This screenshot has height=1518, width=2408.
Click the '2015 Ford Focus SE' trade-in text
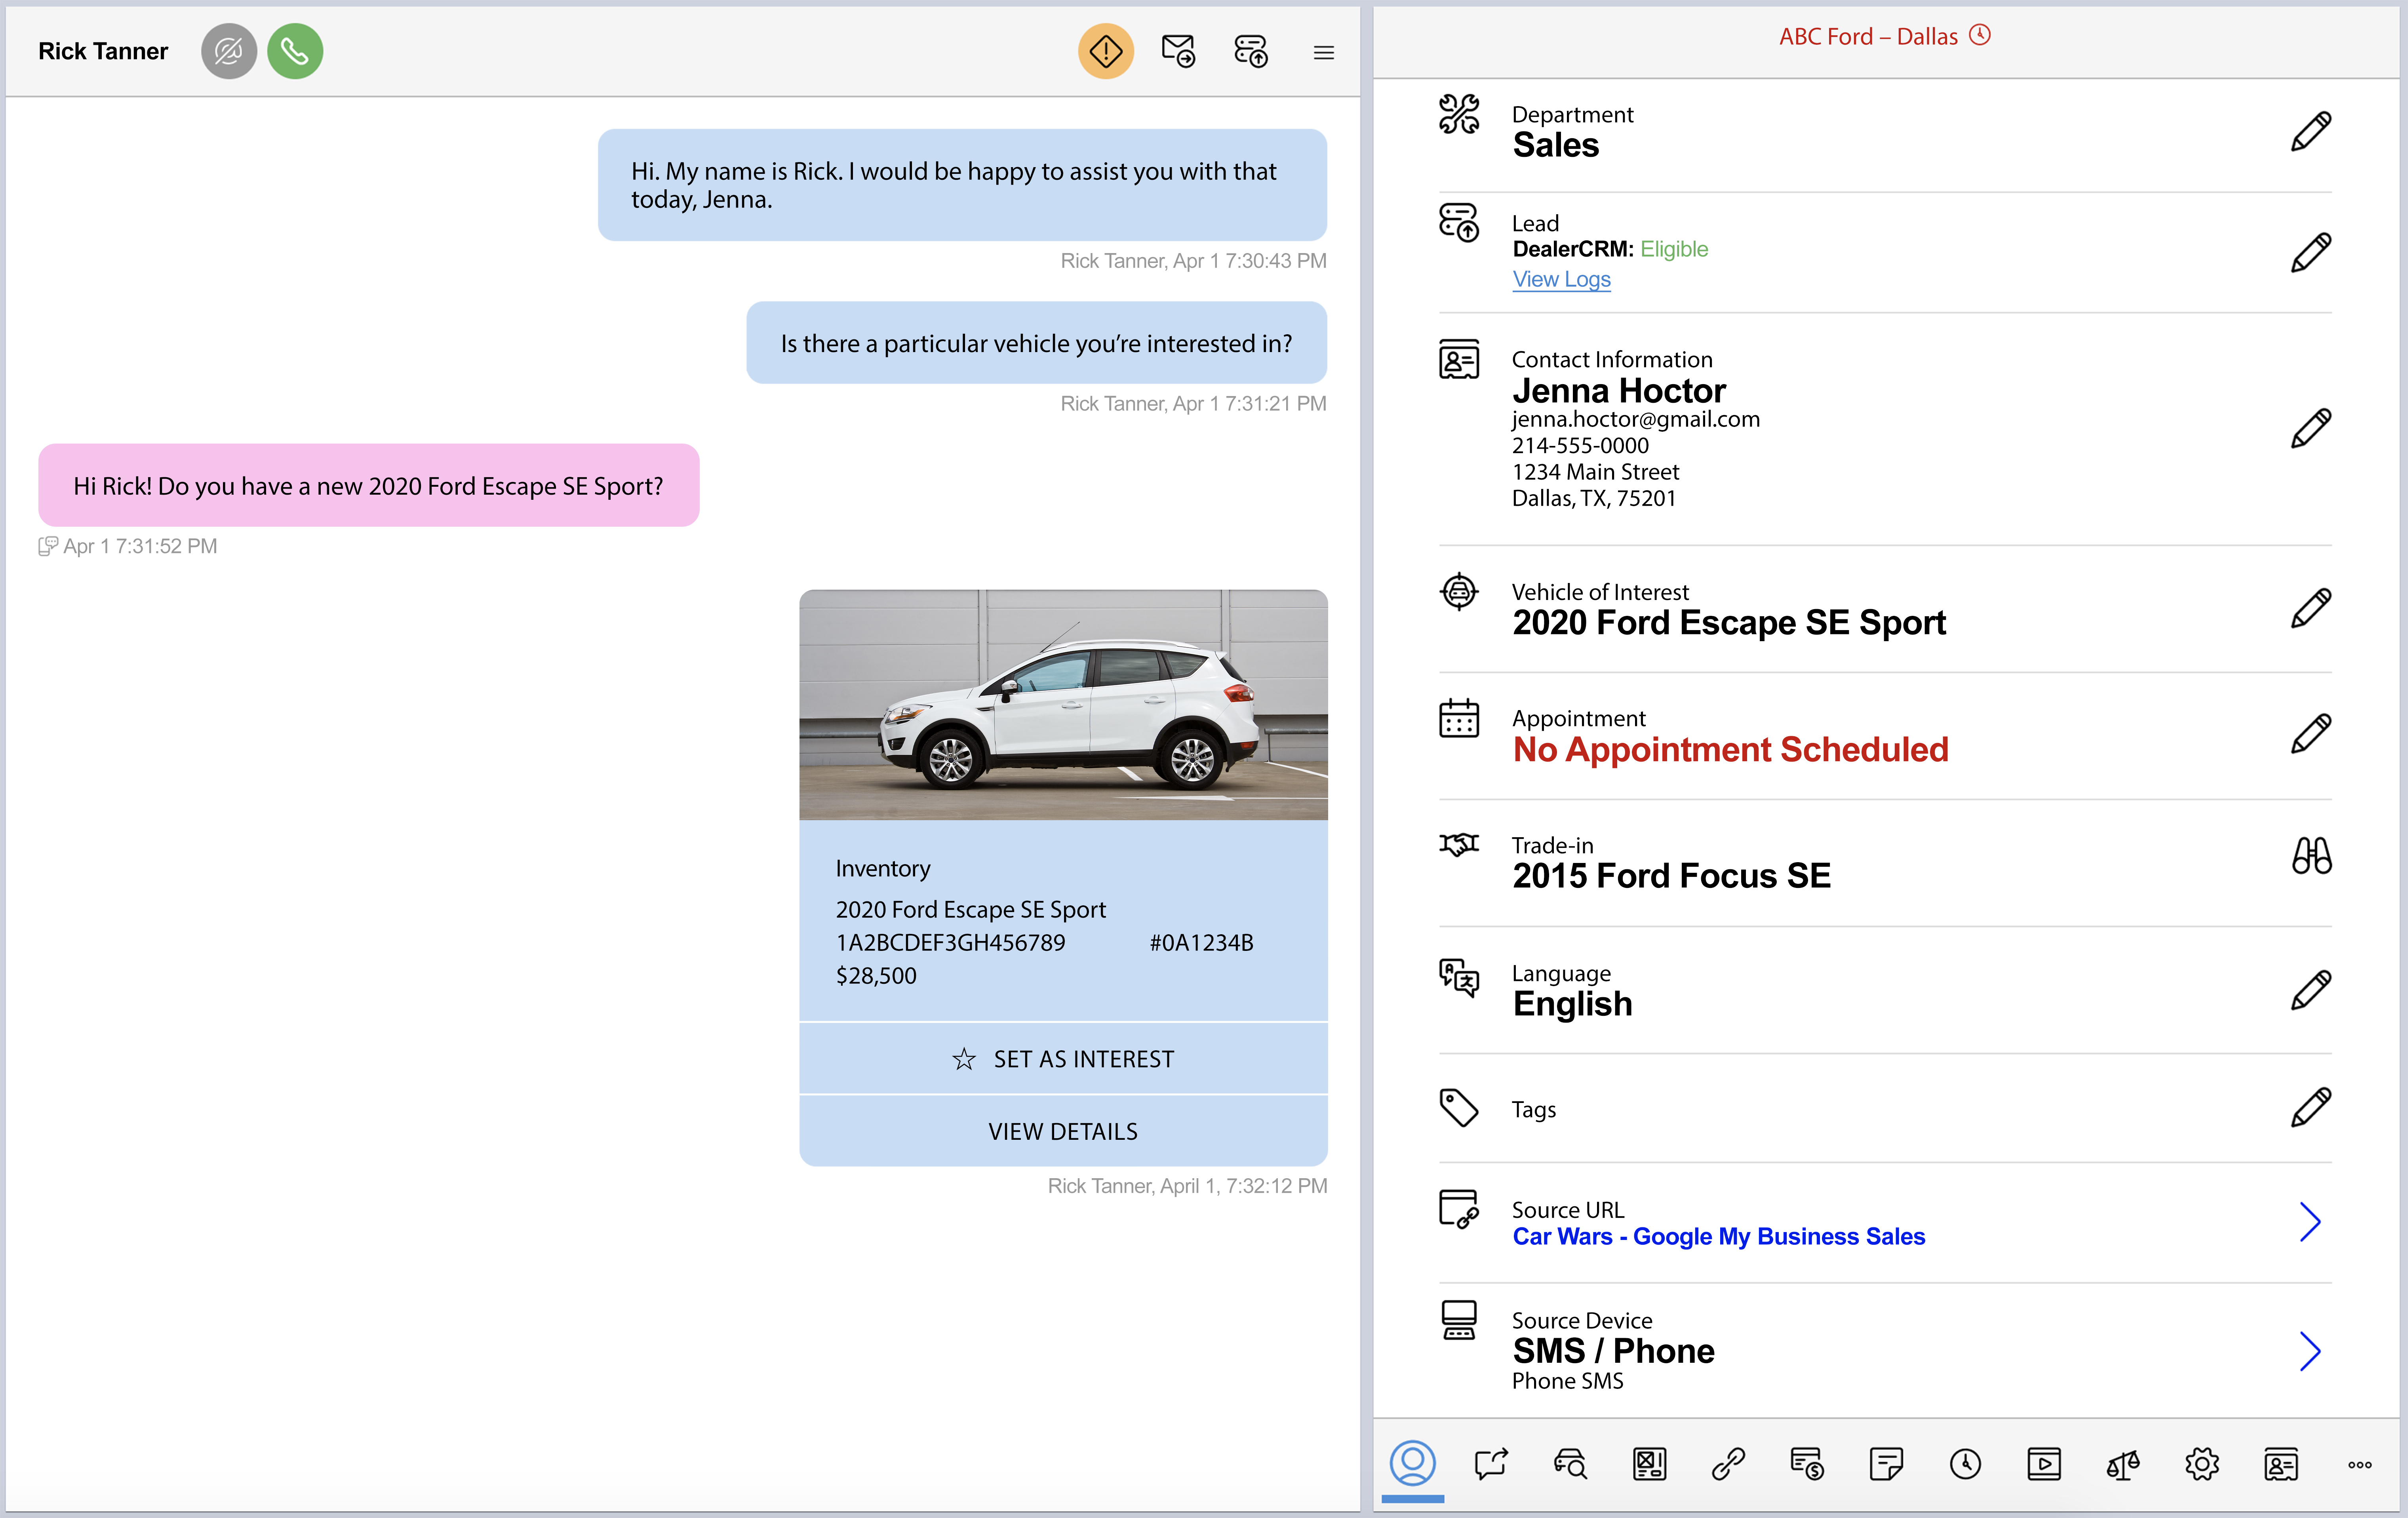(x=1671, y=876)
